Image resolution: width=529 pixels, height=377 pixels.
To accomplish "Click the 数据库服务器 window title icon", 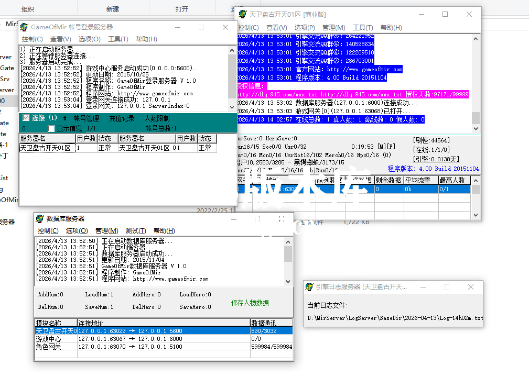I will coord(40,218).
